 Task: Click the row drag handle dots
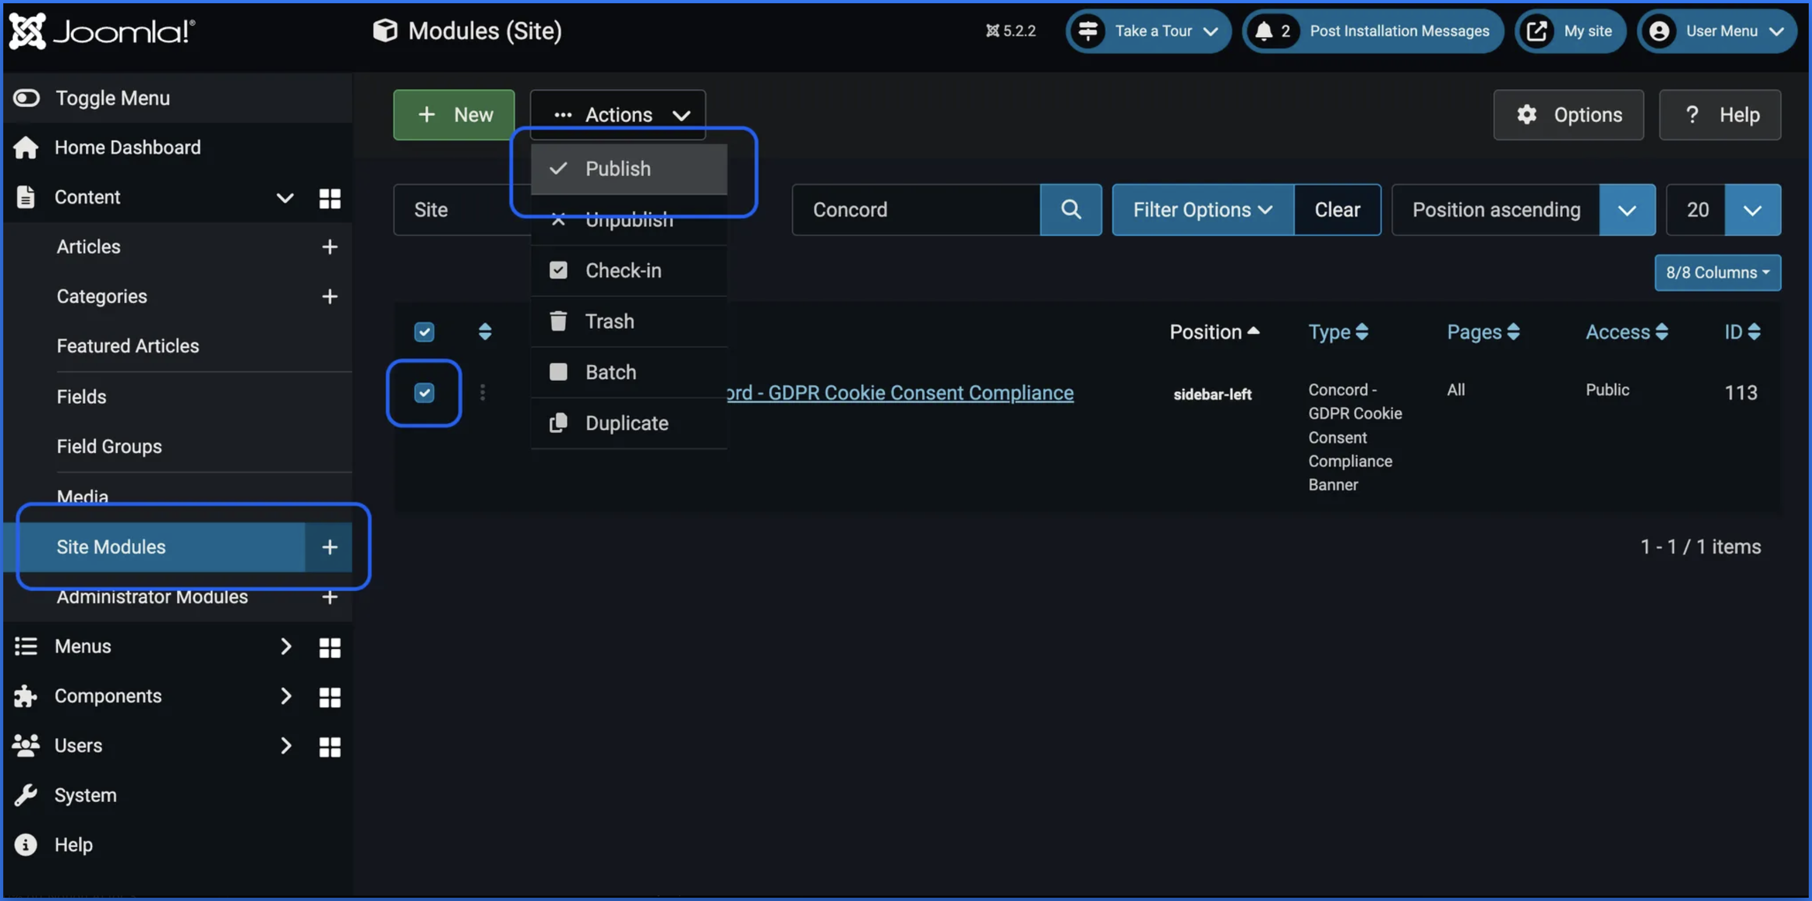[482, 392]
